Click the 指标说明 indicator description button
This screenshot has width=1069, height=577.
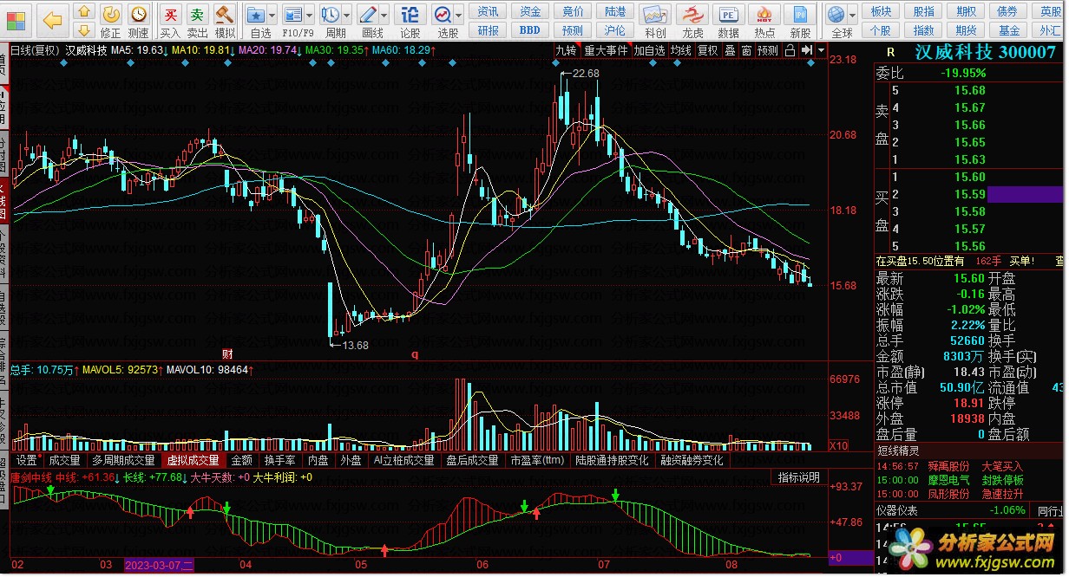(x=797, y=477)
